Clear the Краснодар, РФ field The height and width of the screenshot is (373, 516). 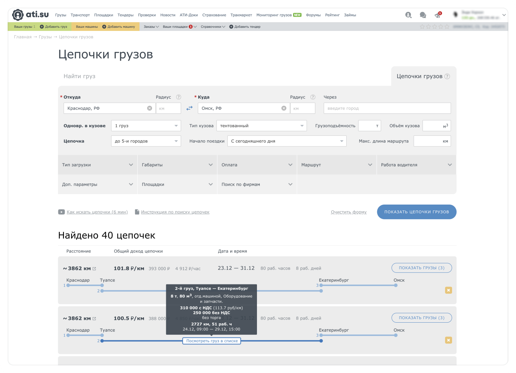point(150,108)
